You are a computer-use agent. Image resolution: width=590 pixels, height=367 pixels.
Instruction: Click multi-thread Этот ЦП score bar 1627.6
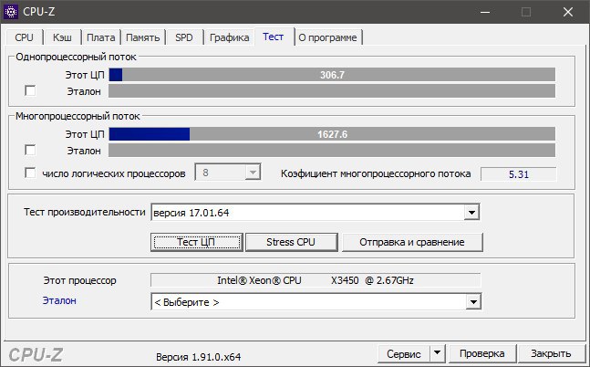pyautogui.click(x=332, y=134)
